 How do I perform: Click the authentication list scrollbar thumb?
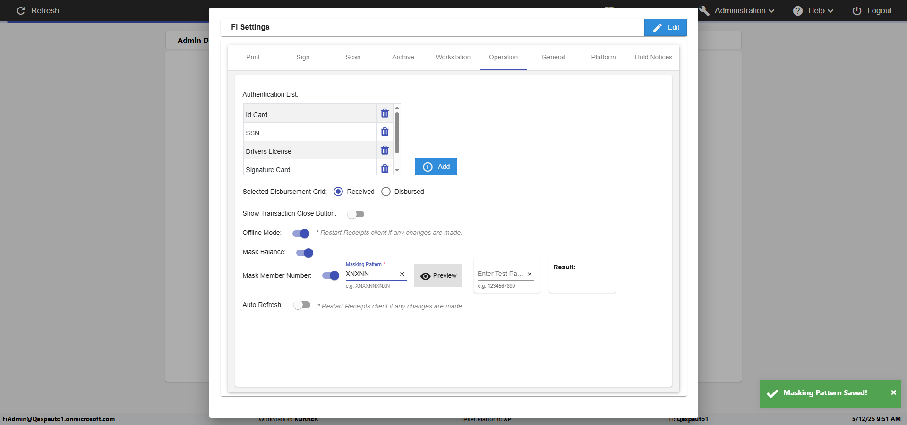(397, 133)
